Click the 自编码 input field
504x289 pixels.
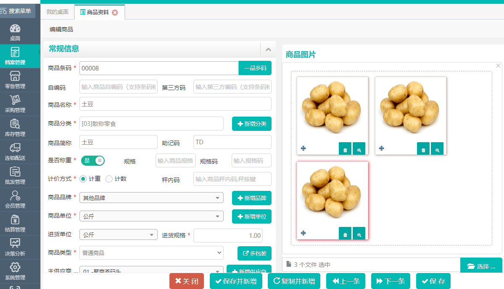[x=118, y=86]
